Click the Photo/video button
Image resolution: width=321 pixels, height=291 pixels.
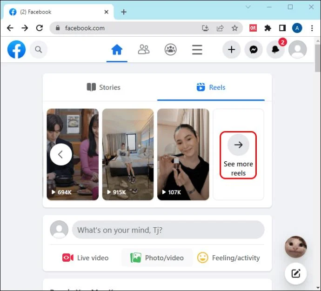(x=157, y=258)
